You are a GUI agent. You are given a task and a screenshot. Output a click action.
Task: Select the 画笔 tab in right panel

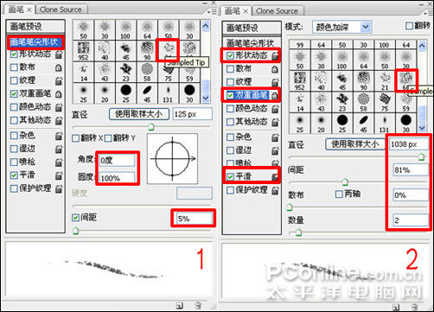point(236,11)
